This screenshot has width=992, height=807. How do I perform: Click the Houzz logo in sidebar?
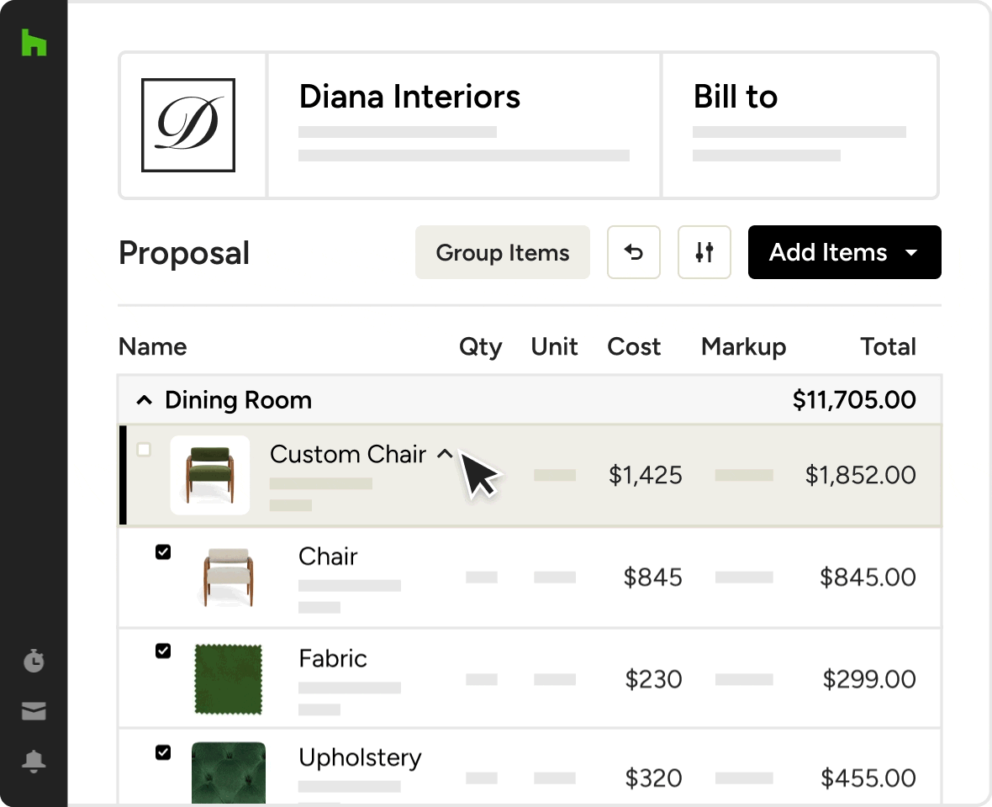[34, 42]
